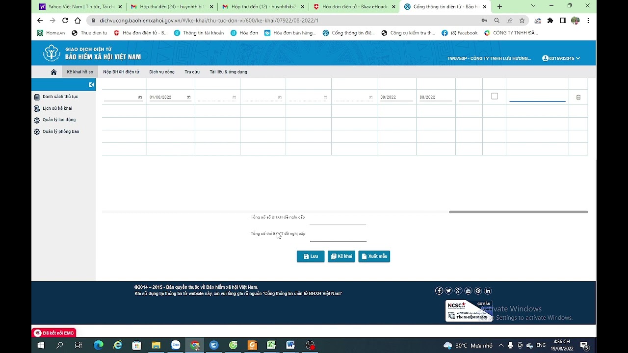Click the NCSC trust badge
The width and height of the screenshot is (628, 353).
point(469,311)
